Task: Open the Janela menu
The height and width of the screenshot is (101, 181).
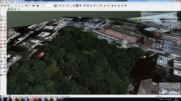Action: [x=36, y=3]
